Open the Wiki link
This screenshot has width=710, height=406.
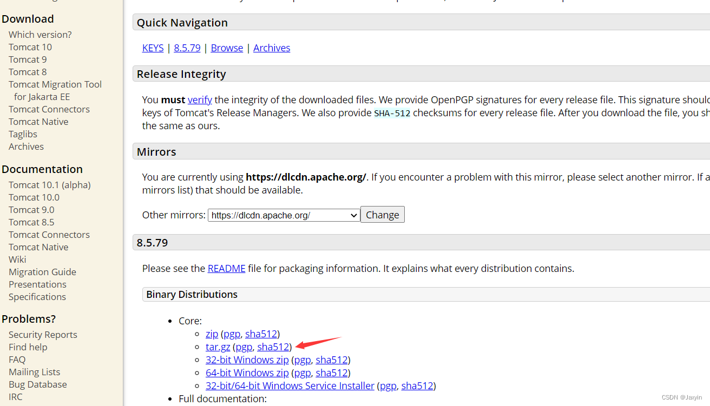coord(17,259)
